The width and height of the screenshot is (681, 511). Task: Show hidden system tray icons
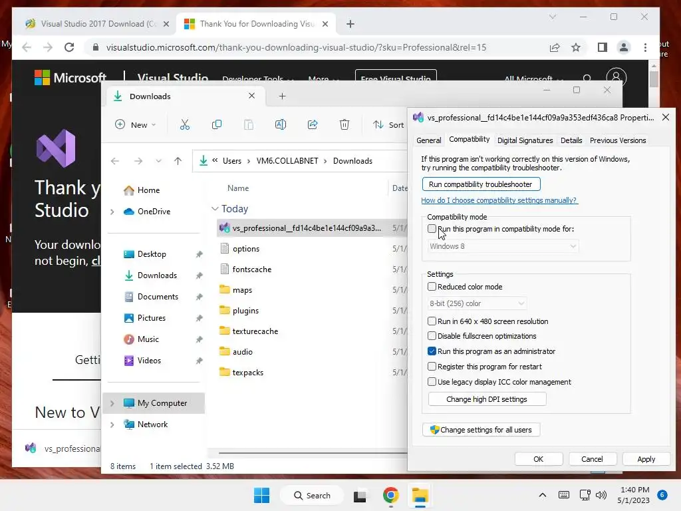543,495
